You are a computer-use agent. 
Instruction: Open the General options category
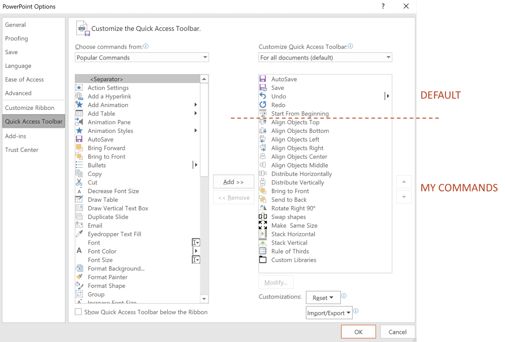coord(34,25)
